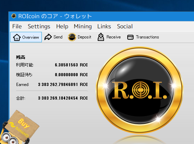
Task: Open the Mining menu
Action: pos(83,26)
